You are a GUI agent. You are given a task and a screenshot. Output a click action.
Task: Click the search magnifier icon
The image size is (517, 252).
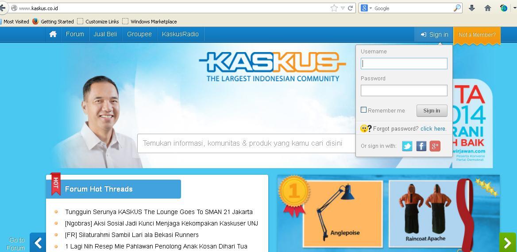tap(457, 8)
